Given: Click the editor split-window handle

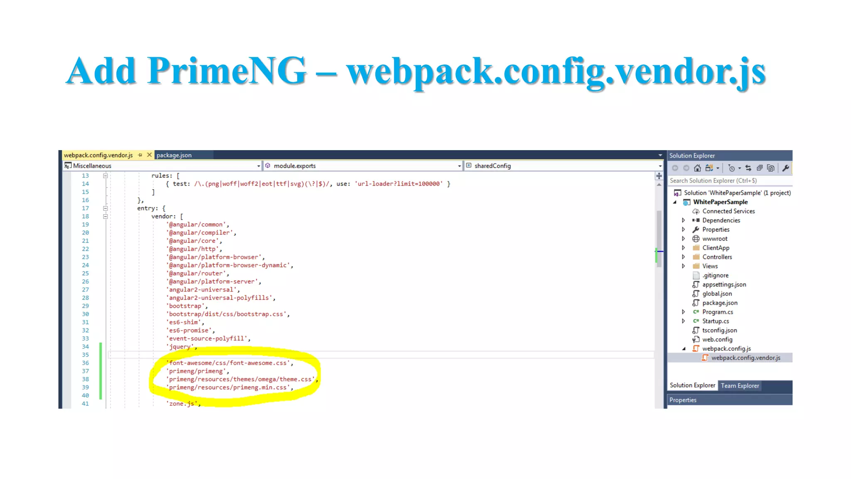Looking at the screenshot, I should [659, 176].
